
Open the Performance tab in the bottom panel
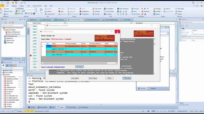pos(84,107)
